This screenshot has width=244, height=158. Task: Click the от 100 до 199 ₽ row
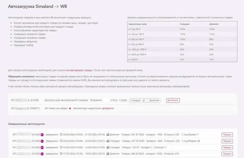point(182,34)
